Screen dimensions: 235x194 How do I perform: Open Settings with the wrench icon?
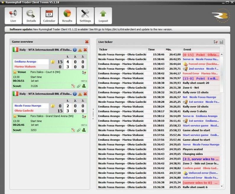point(85,16)
